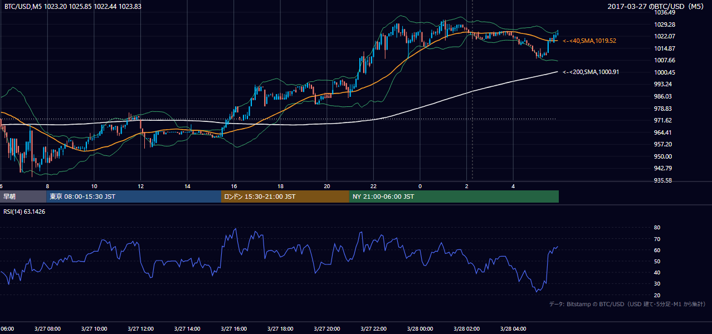
Task: Select the 40 SMA 1019.52 label
Action: (589, 41)
